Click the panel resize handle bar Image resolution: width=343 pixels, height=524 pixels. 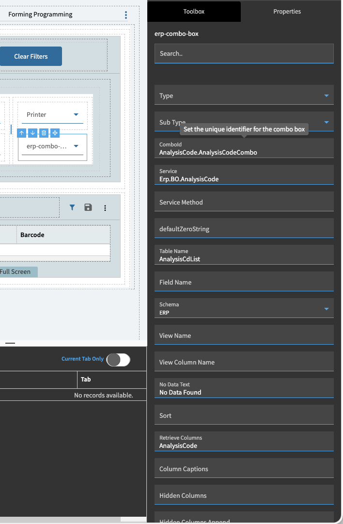10,343
